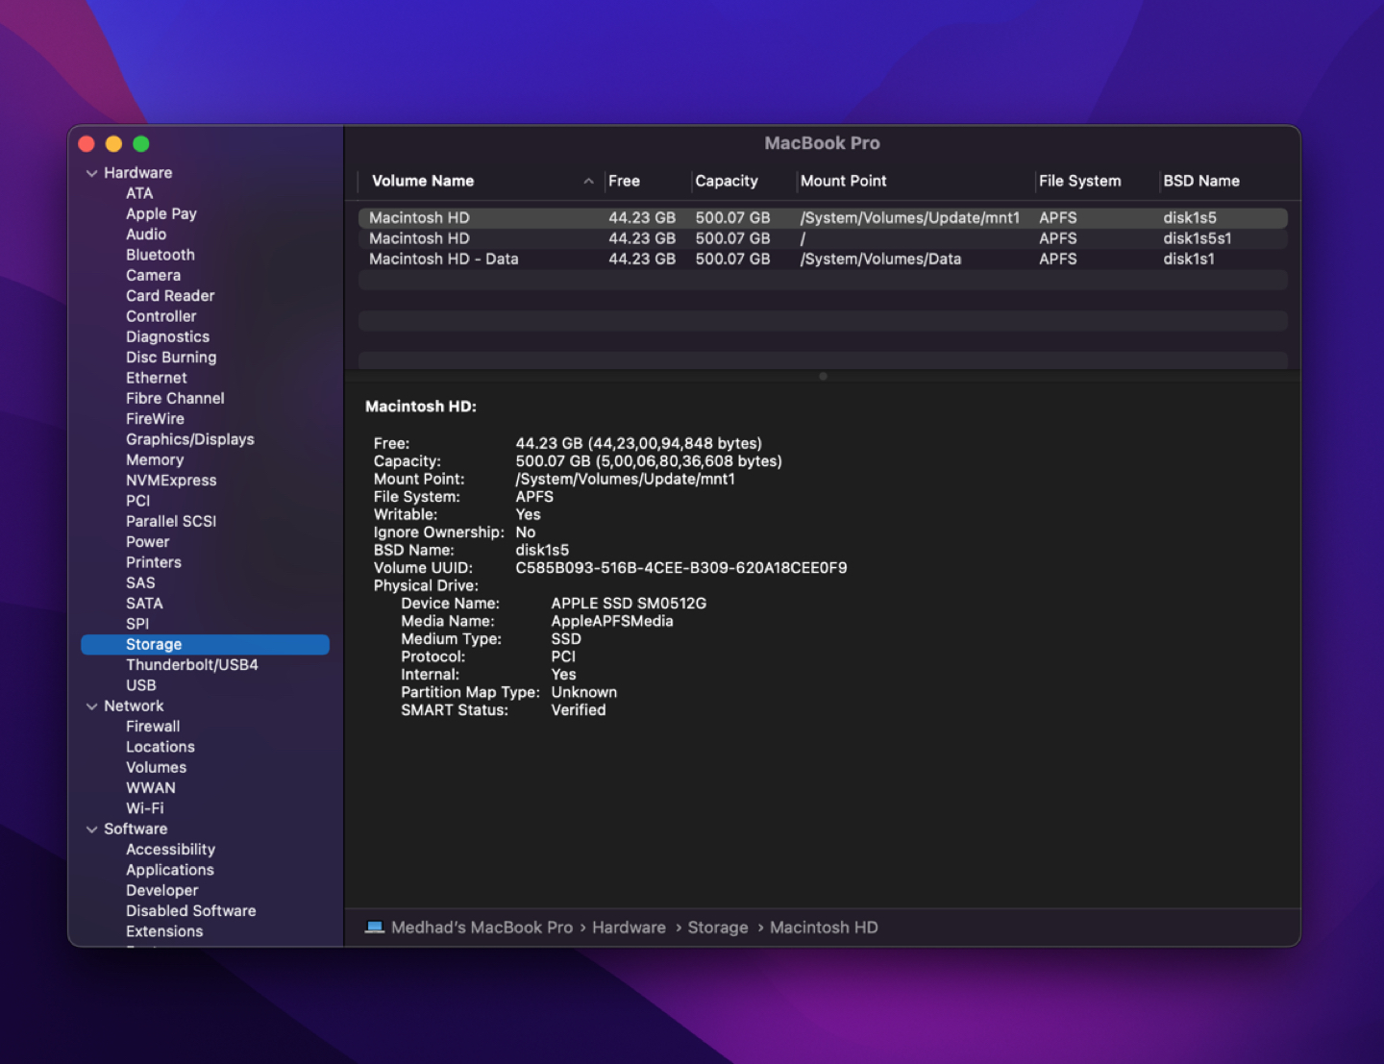
Task: Select Extensions under Software
Action: click(164, 931)
